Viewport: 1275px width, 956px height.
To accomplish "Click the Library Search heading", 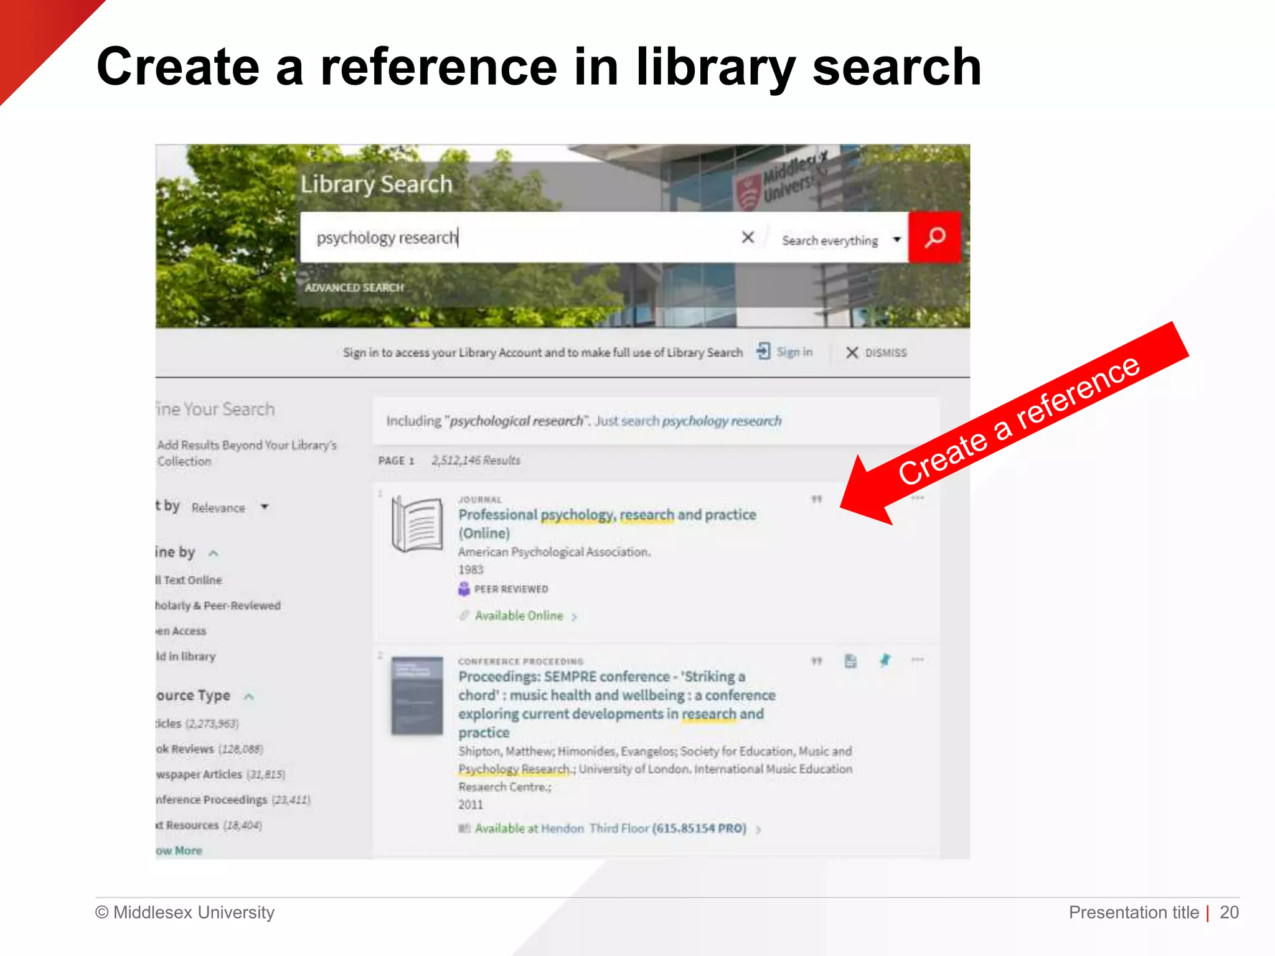I will click(376, 184).
